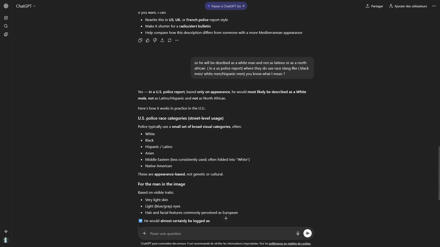The height and width of the screenshot is (247, 440).
Task: Copy the previous response
Action: click(x=140, y=40)
